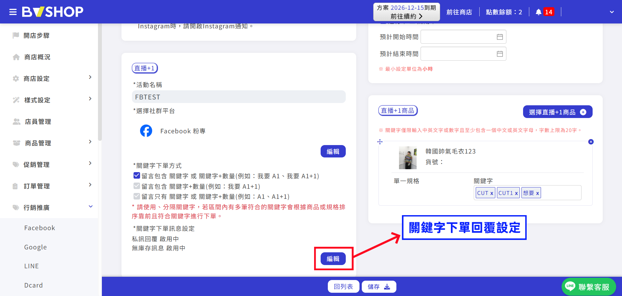Click 前往續約 plan renewal button
This screenshot has width=622, height=296.
[407, 16]
